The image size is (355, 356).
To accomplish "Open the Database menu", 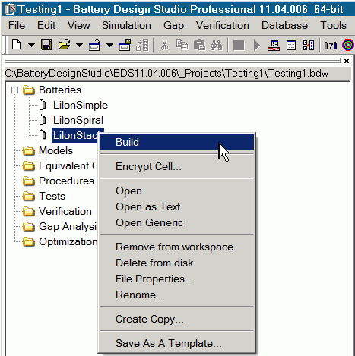I will (284, 25).
